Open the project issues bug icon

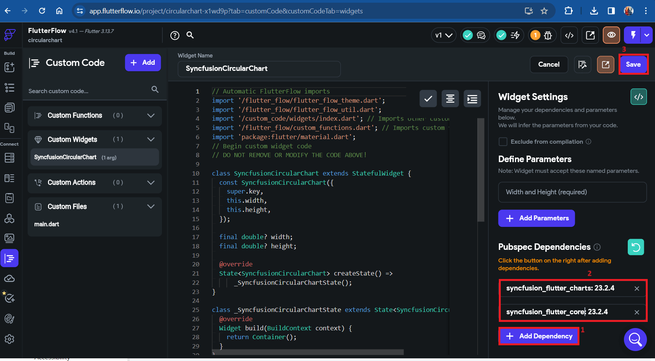548,35
